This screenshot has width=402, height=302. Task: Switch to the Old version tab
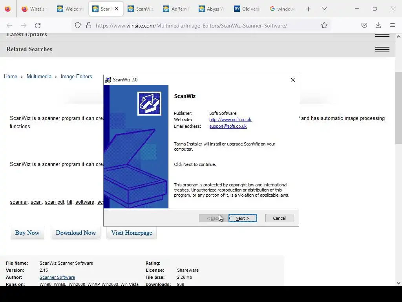247,9
